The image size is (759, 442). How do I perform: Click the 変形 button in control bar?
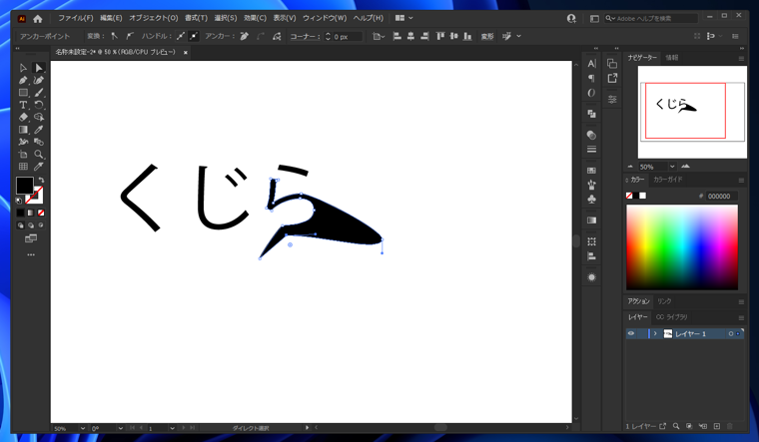tap(487, 36)
